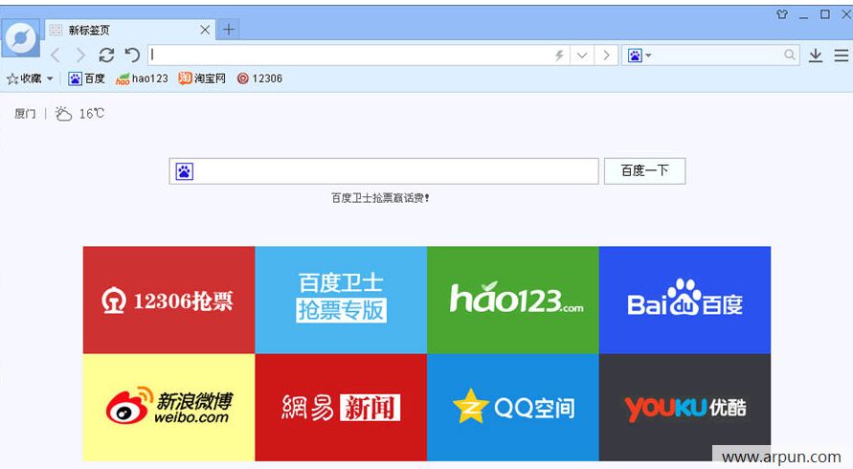This screenshot has height=469, width=853.
Task: Click the undo/restore page icon
Action: tap(132, 55)
